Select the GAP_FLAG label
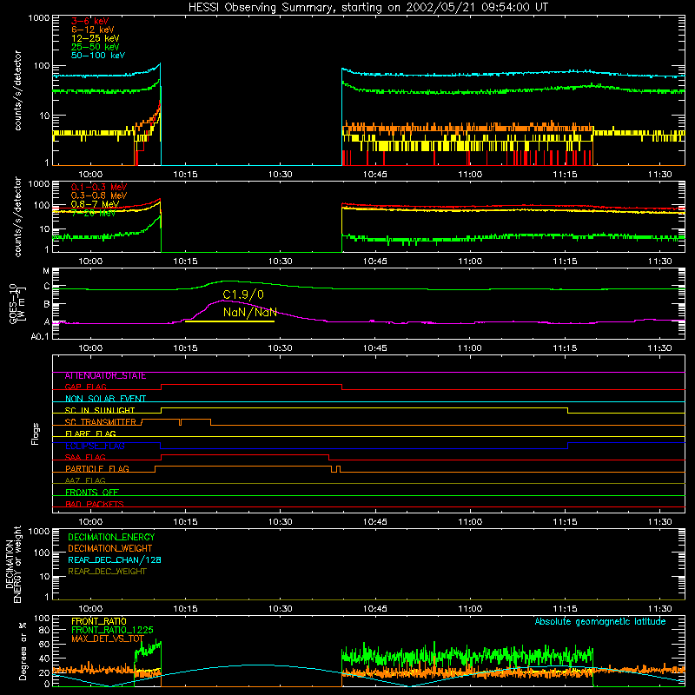Screen dimensions: 695x695 [85, 387]
